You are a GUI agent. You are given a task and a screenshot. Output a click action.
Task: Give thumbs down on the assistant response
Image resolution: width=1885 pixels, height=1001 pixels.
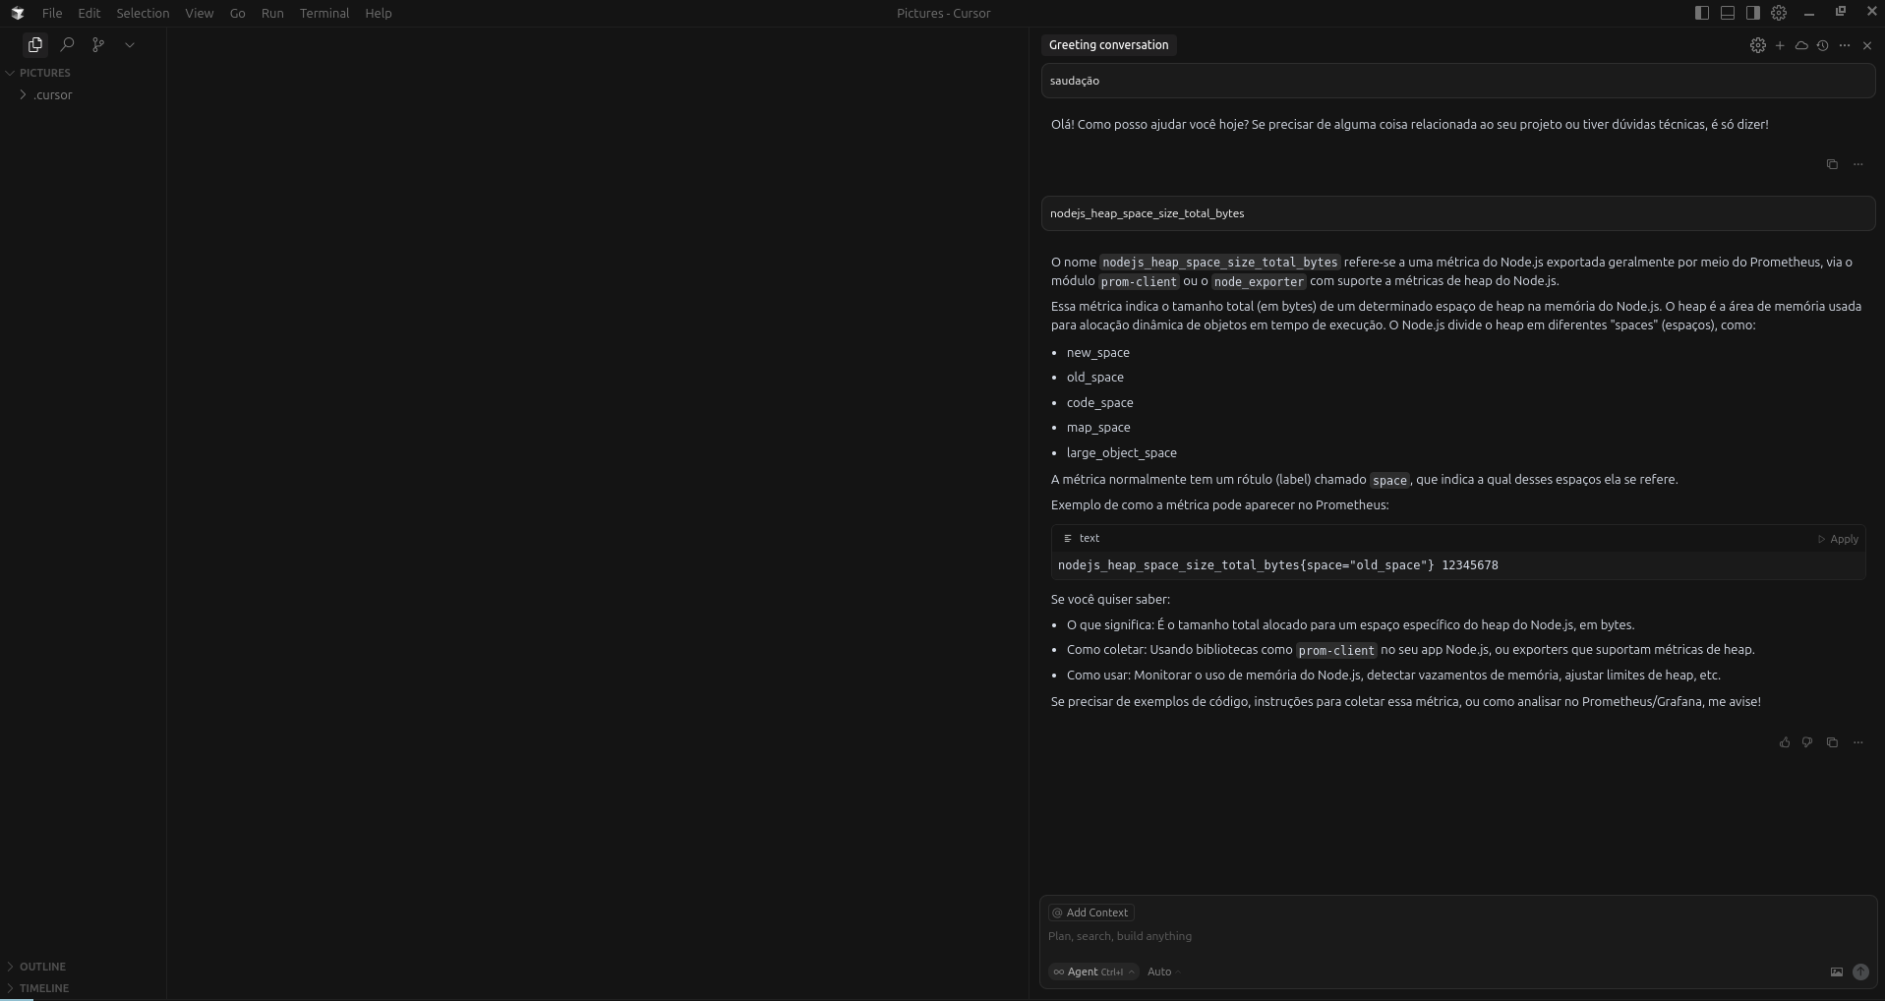[x=1807, y=742]
